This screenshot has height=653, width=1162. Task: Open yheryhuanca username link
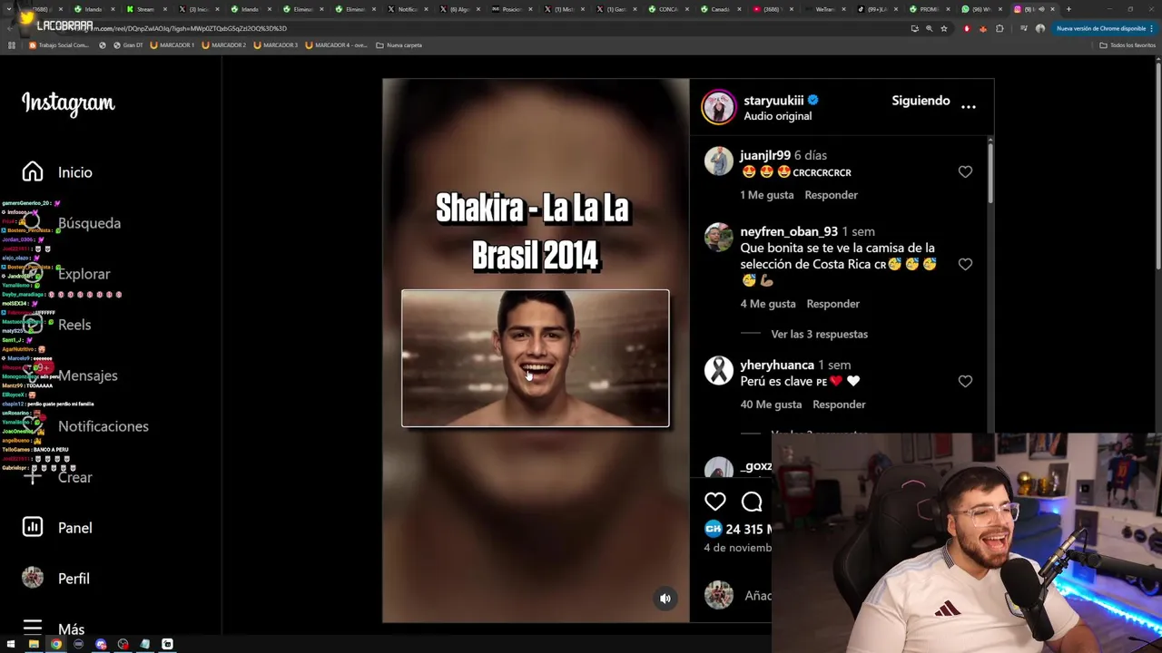pos(777,365)
